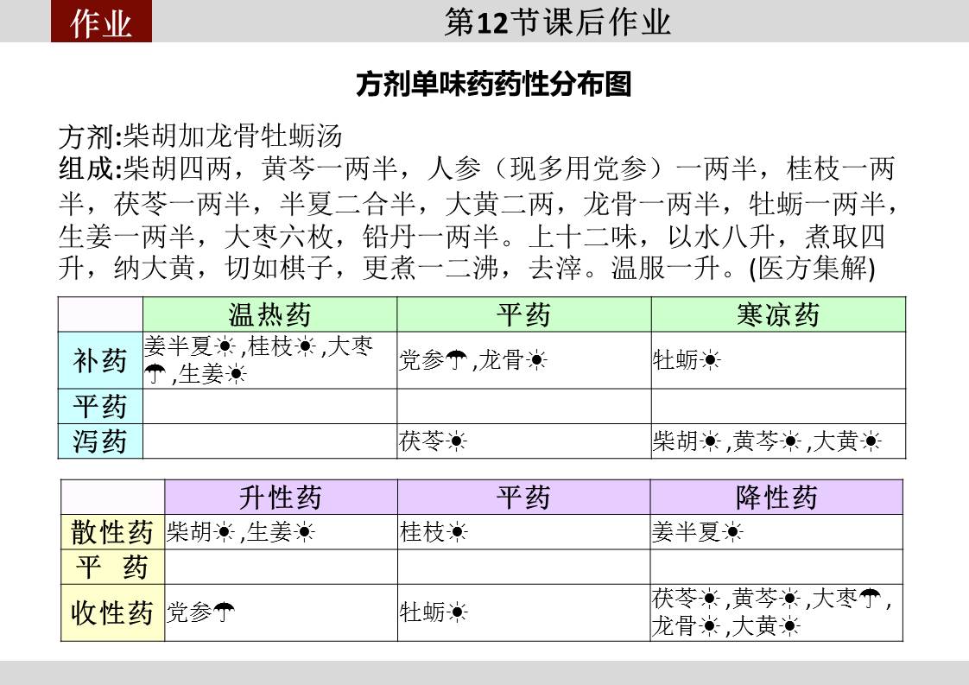This screenshot has width=969, height=685.
Task: Click the 补药 row header
Action: (x=100, y=360)
